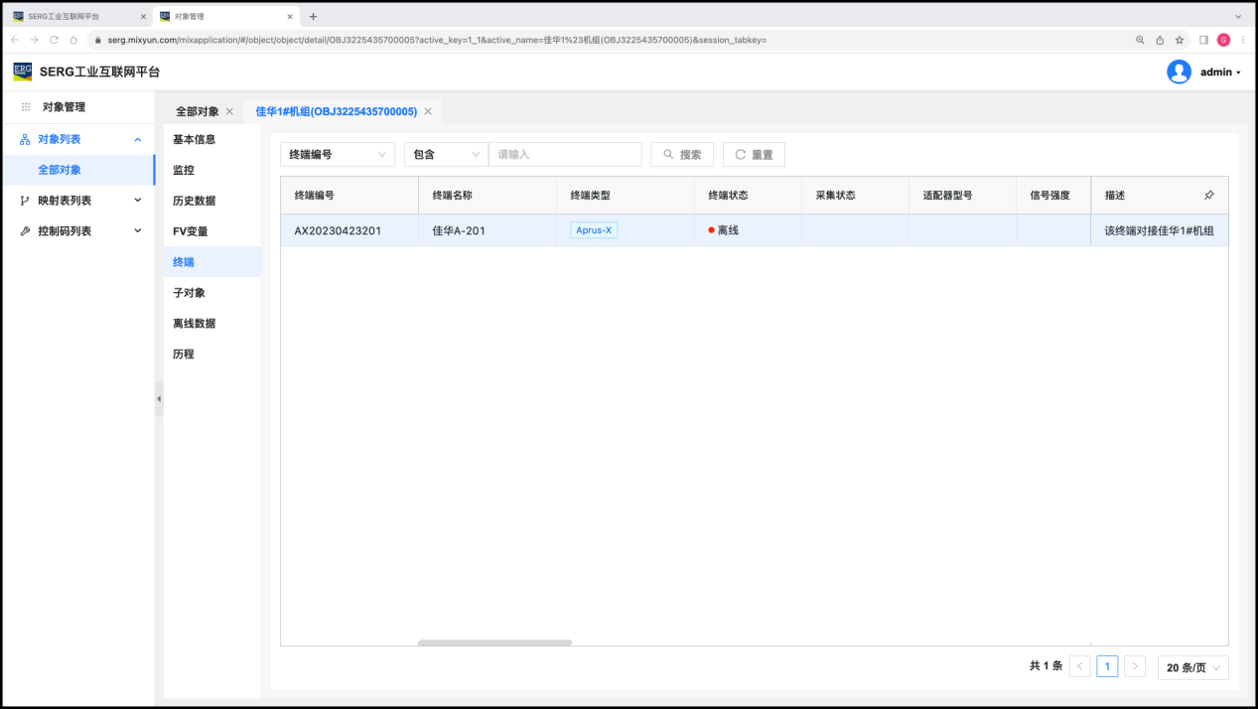This screenshot has height=709, width=1258.
Task: Reload the page with browser refresh icon
Action: coord(54,40)
